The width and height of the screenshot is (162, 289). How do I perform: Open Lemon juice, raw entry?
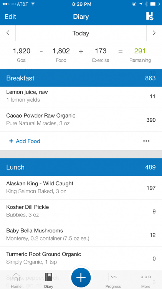[81, 96]
